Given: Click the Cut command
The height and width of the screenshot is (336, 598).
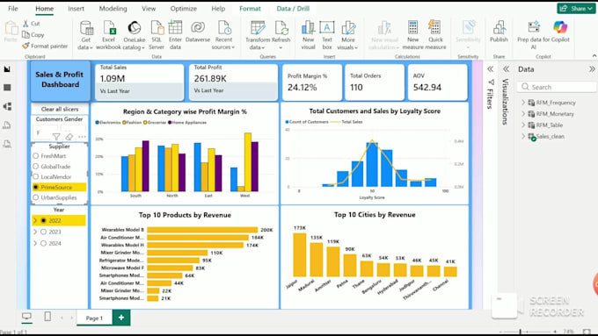Looking at the screenshot, I should [32, 24].
